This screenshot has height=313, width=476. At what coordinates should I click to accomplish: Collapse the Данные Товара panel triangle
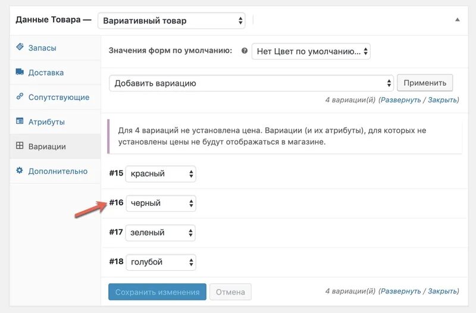point(457,20)
